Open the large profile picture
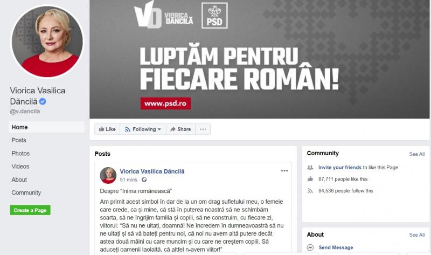 pos(47,42)
